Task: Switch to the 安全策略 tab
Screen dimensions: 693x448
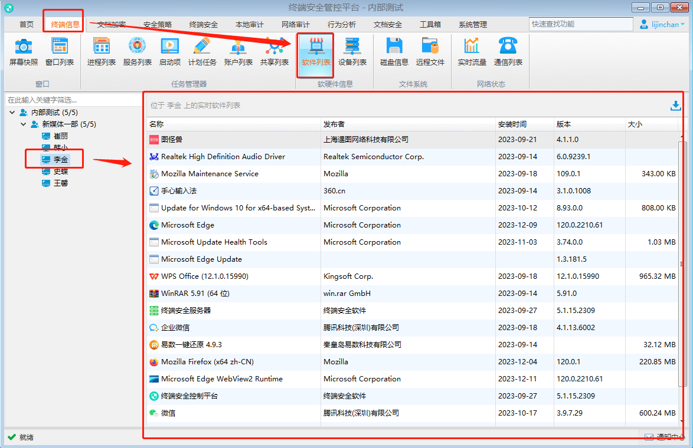Action: coord(158,24)
